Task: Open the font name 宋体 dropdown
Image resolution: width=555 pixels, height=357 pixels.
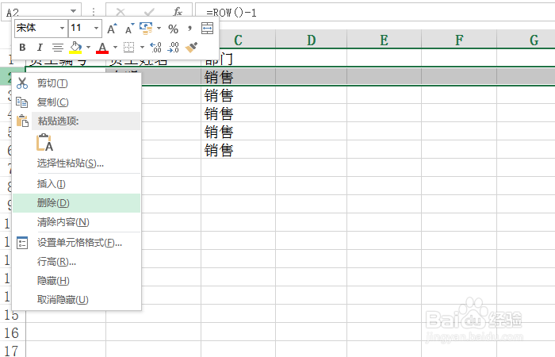Action: pos(62,28)
